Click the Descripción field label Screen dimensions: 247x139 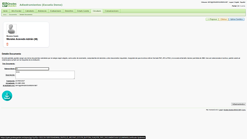click(x=10, y=75)
